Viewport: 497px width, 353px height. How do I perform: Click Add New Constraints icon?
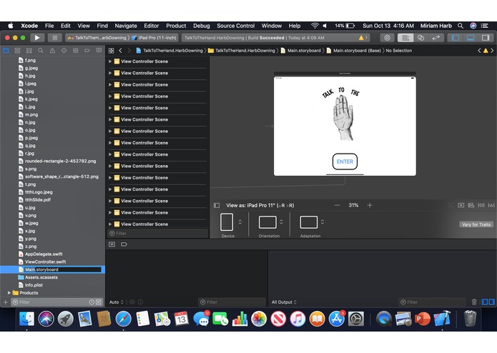point(481,206)
